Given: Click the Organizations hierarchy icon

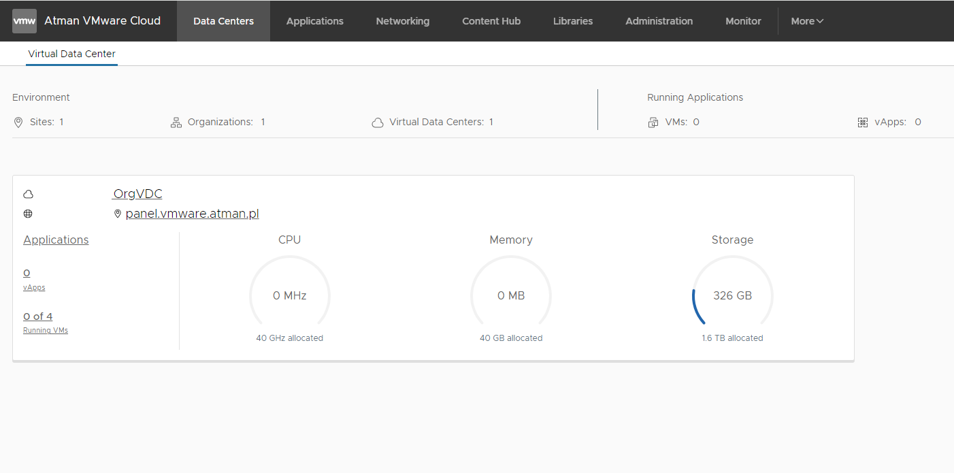Looking at the screenshot, I should (176, 123).
